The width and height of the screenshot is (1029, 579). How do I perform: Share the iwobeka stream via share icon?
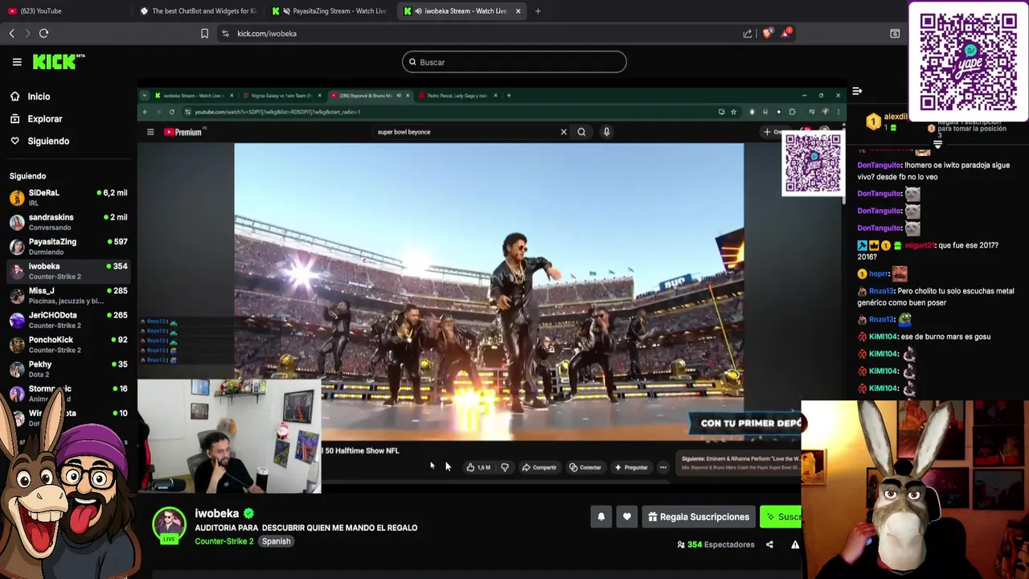pyautogui.click(x=769, y=544)
